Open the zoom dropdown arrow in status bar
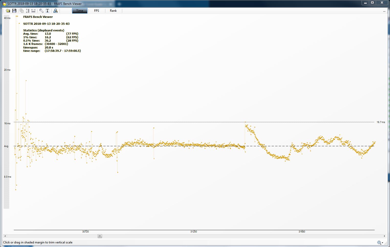 (x=383, y=243)
